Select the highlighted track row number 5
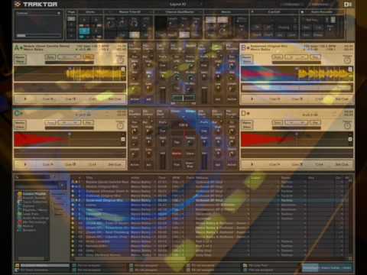The height and width of the screenshot is (275, 367). coord(210,200)
